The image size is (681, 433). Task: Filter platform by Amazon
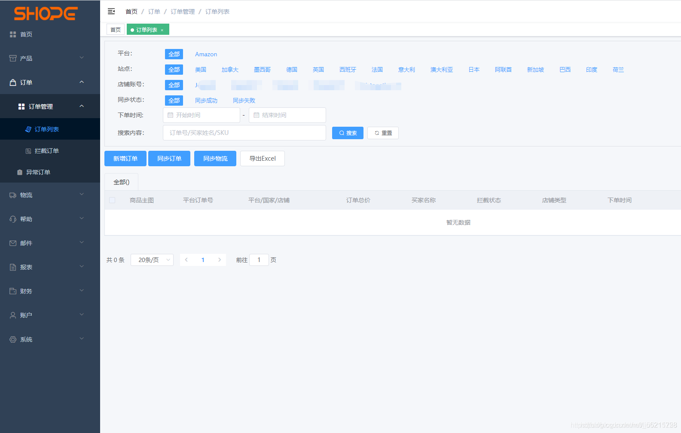click(206, 54)
